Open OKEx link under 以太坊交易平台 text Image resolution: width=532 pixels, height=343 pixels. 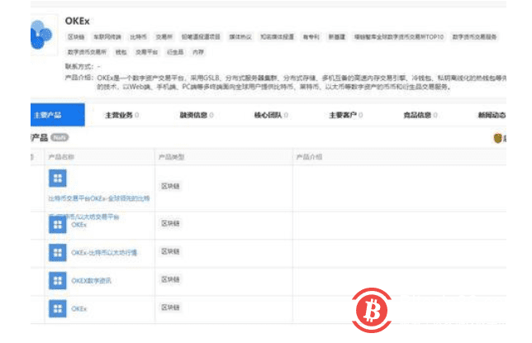[79, 225]
